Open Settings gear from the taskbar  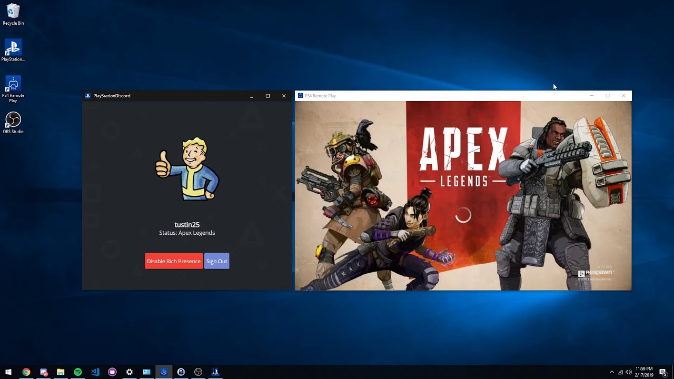130,372
